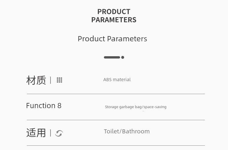
Task: Click the vertical divider after 材质
Action: [x=51, y=80]
